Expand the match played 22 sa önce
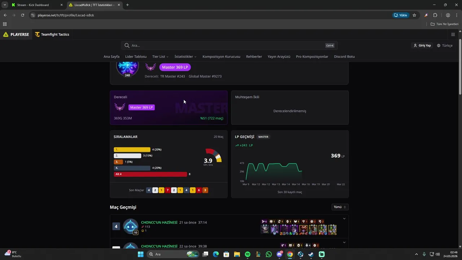462x260 pixels. 344,242
